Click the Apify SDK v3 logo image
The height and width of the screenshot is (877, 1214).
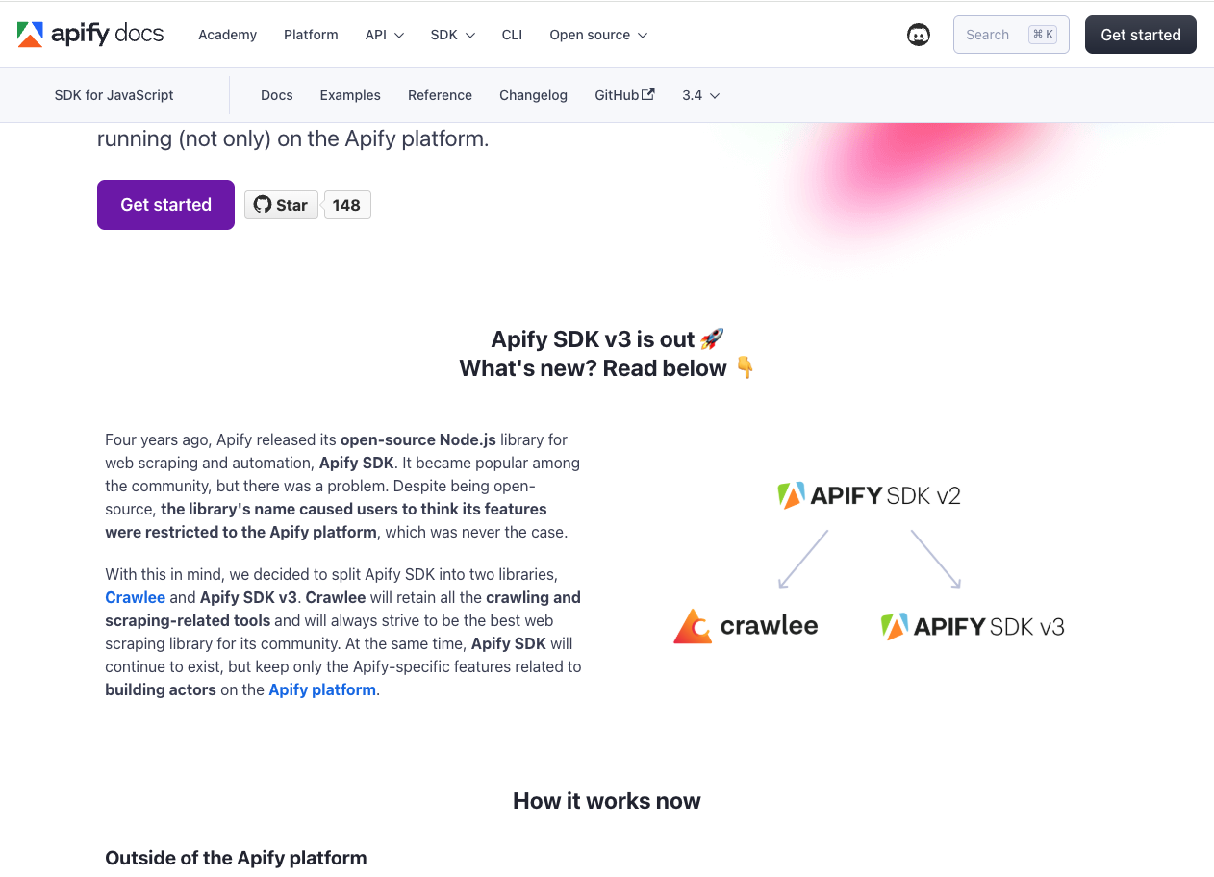click(973, 627)
